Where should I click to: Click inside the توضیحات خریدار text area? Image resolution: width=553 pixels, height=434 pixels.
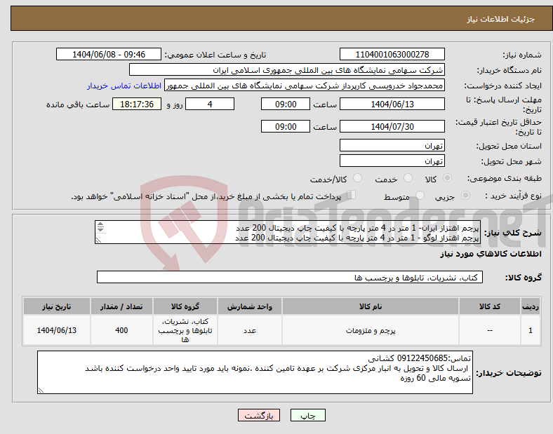click(256, 372)
